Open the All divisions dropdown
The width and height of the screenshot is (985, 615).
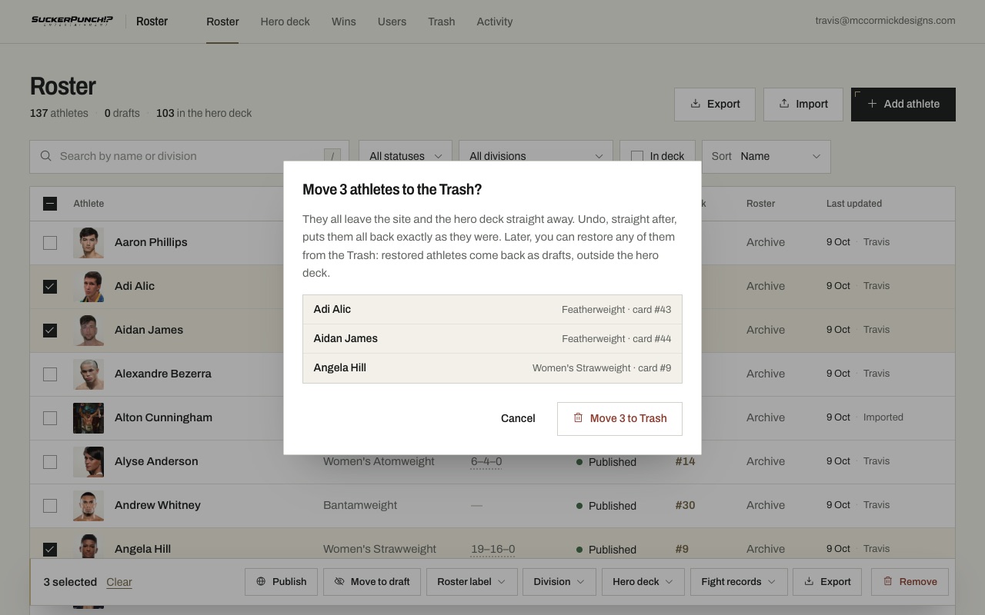(x=536, y=156)
